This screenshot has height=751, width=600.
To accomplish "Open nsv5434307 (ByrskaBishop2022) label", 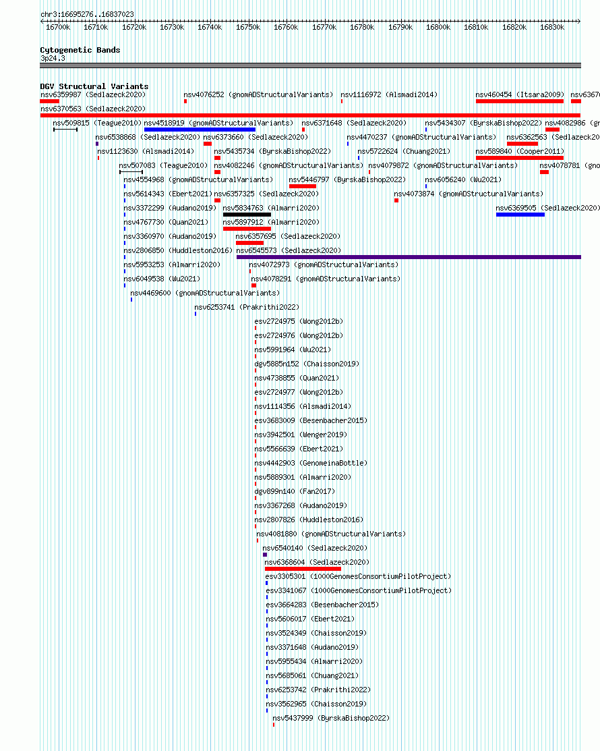I will click(x=483, y=123).
